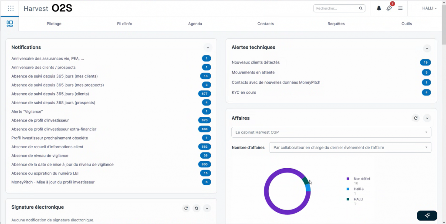This screenshot has width=446, height=224.
Task: Open the Agenda menu
Action: (x=195, y=24)
